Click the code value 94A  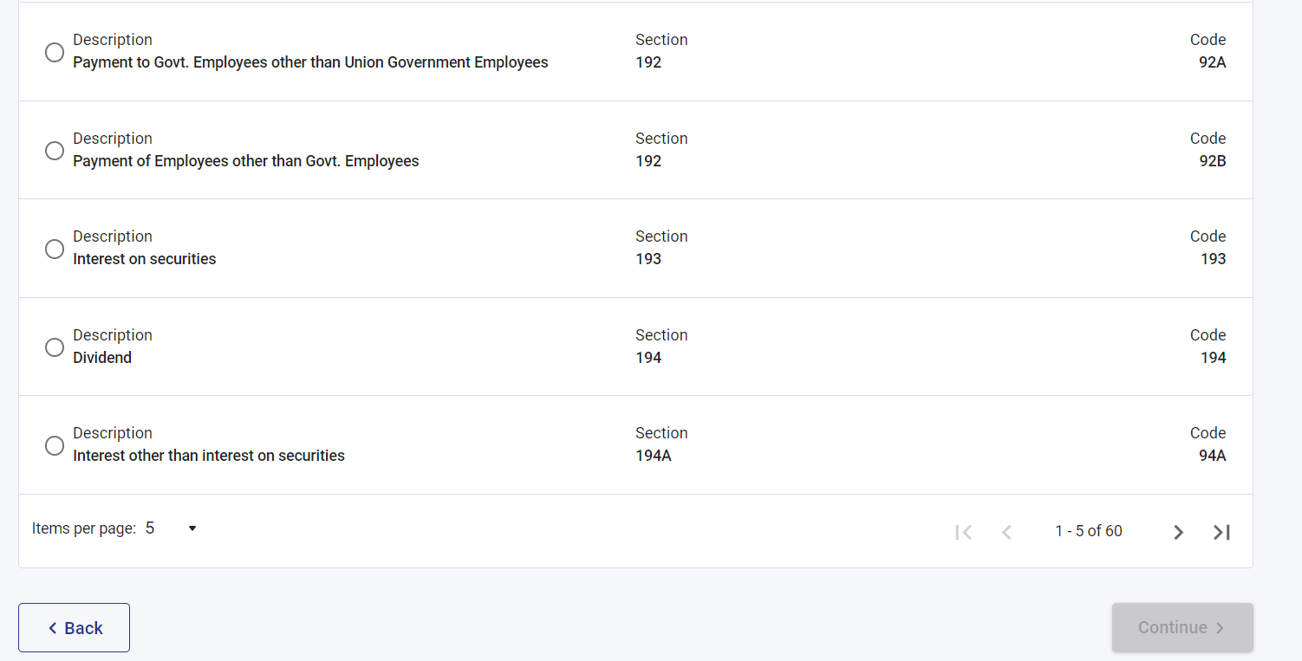(x=1212, y=456)
